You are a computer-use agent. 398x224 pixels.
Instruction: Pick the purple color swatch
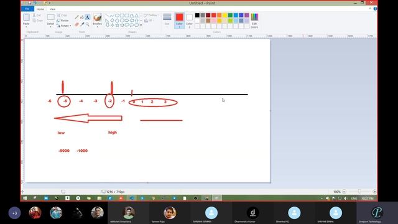247,15
